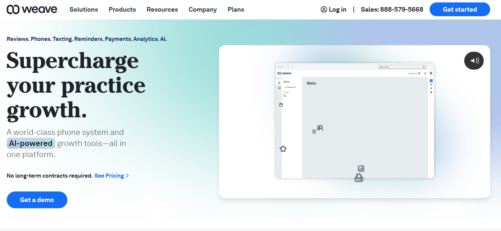Go to the Plans page

(236, 9)
